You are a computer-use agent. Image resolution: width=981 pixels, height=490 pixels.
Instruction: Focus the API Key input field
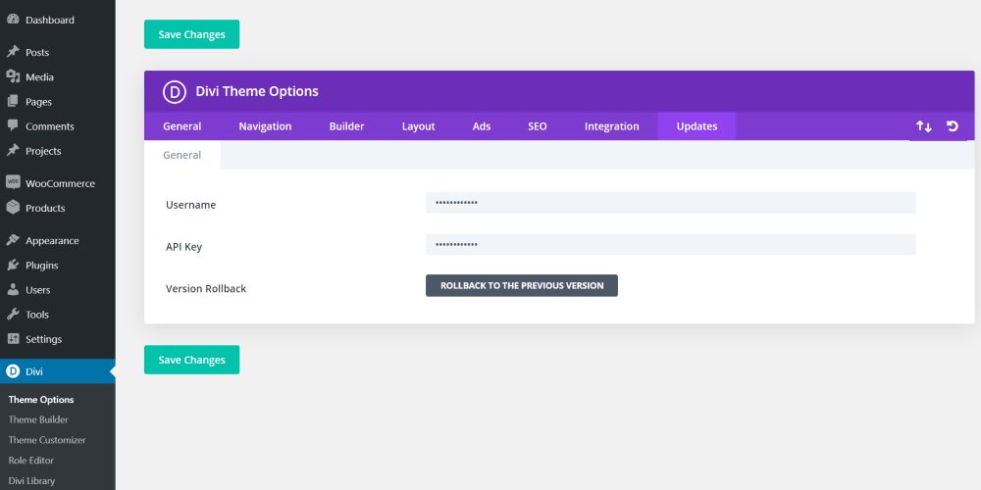pyautogui.click(x=671, y=244)
